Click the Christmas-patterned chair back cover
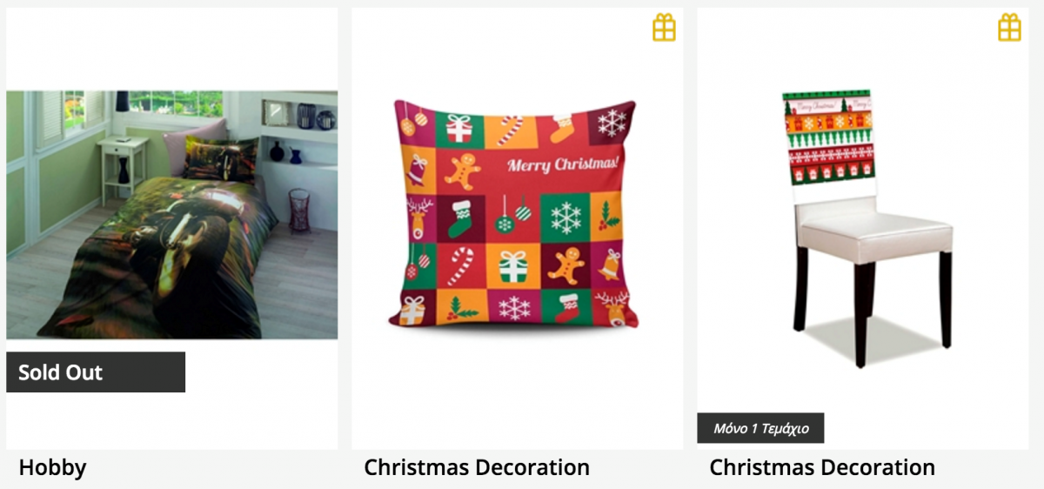Viewport: 1044px width, 489px height. tap(826, 137)
